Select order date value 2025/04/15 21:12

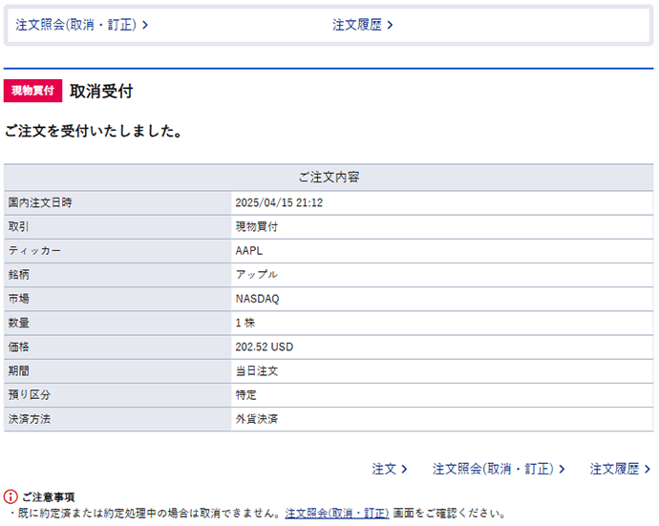(279, 202)
